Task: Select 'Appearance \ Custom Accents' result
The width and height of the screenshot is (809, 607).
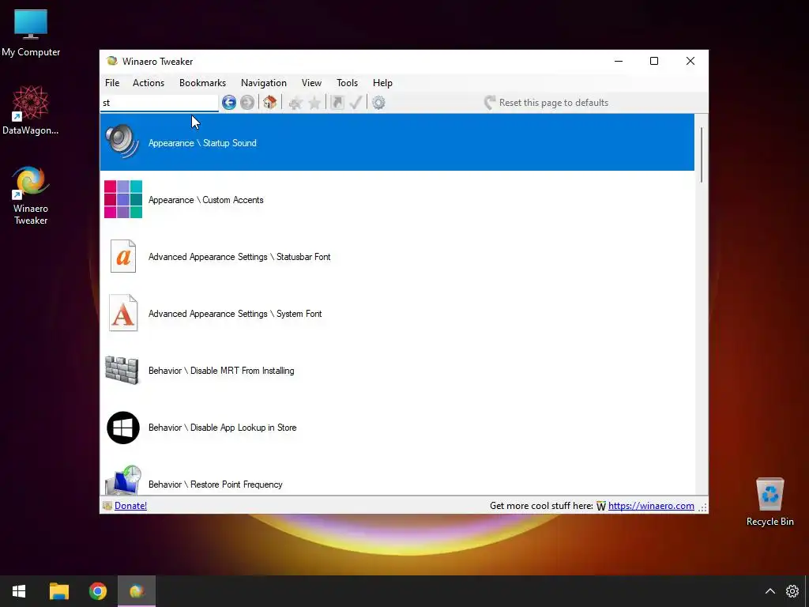Action: click(x=397, y=199)
